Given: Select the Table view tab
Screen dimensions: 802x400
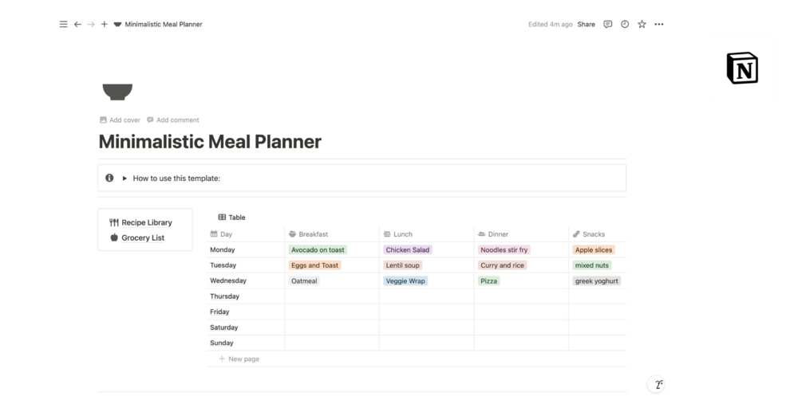Looking at the screenshot, I should tap(232, 218).
